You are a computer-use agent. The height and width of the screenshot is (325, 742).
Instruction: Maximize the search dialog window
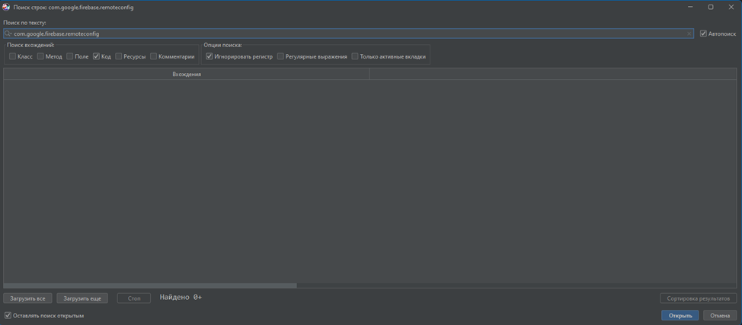click(711, 7)
